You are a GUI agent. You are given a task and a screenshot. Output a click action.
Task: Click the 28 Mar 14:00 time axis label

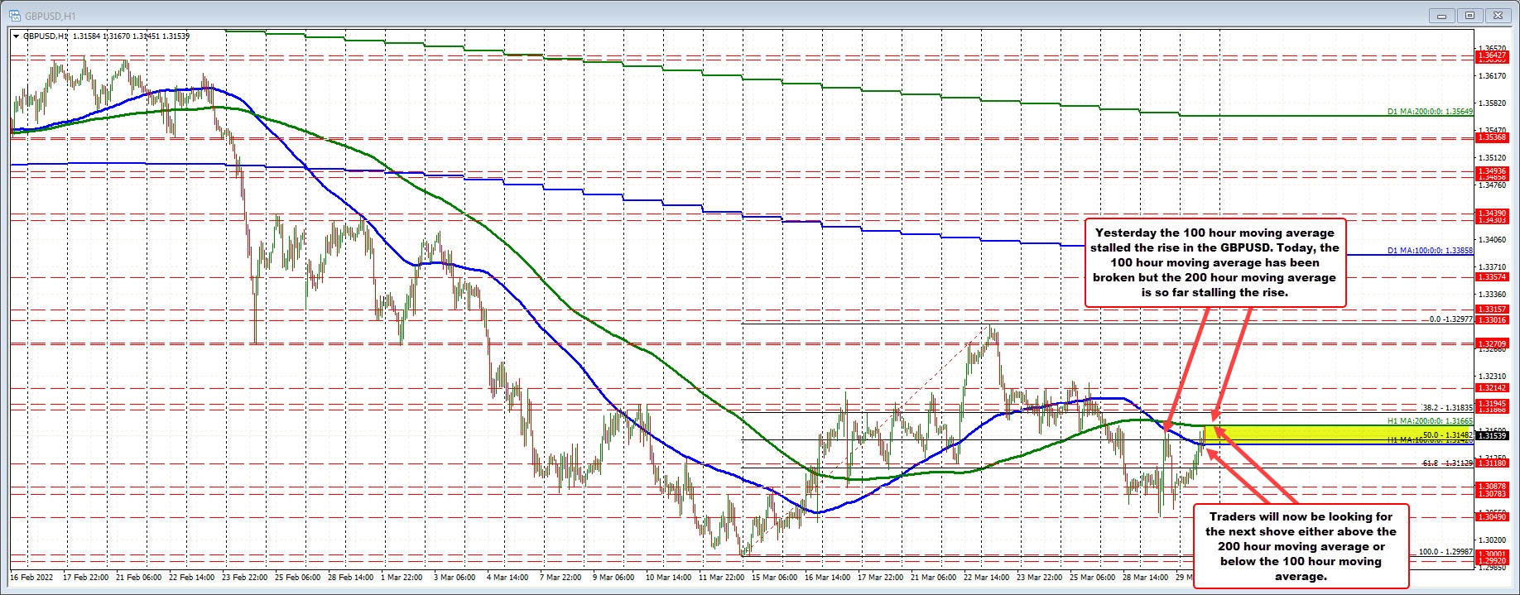tap(1145, 577)
